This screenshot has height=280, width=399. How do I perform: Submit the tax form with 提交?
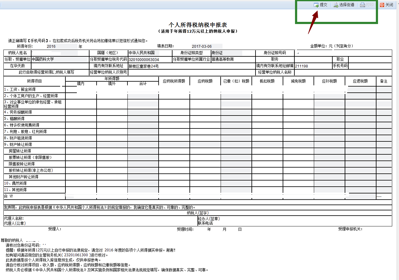pos(321,5)
